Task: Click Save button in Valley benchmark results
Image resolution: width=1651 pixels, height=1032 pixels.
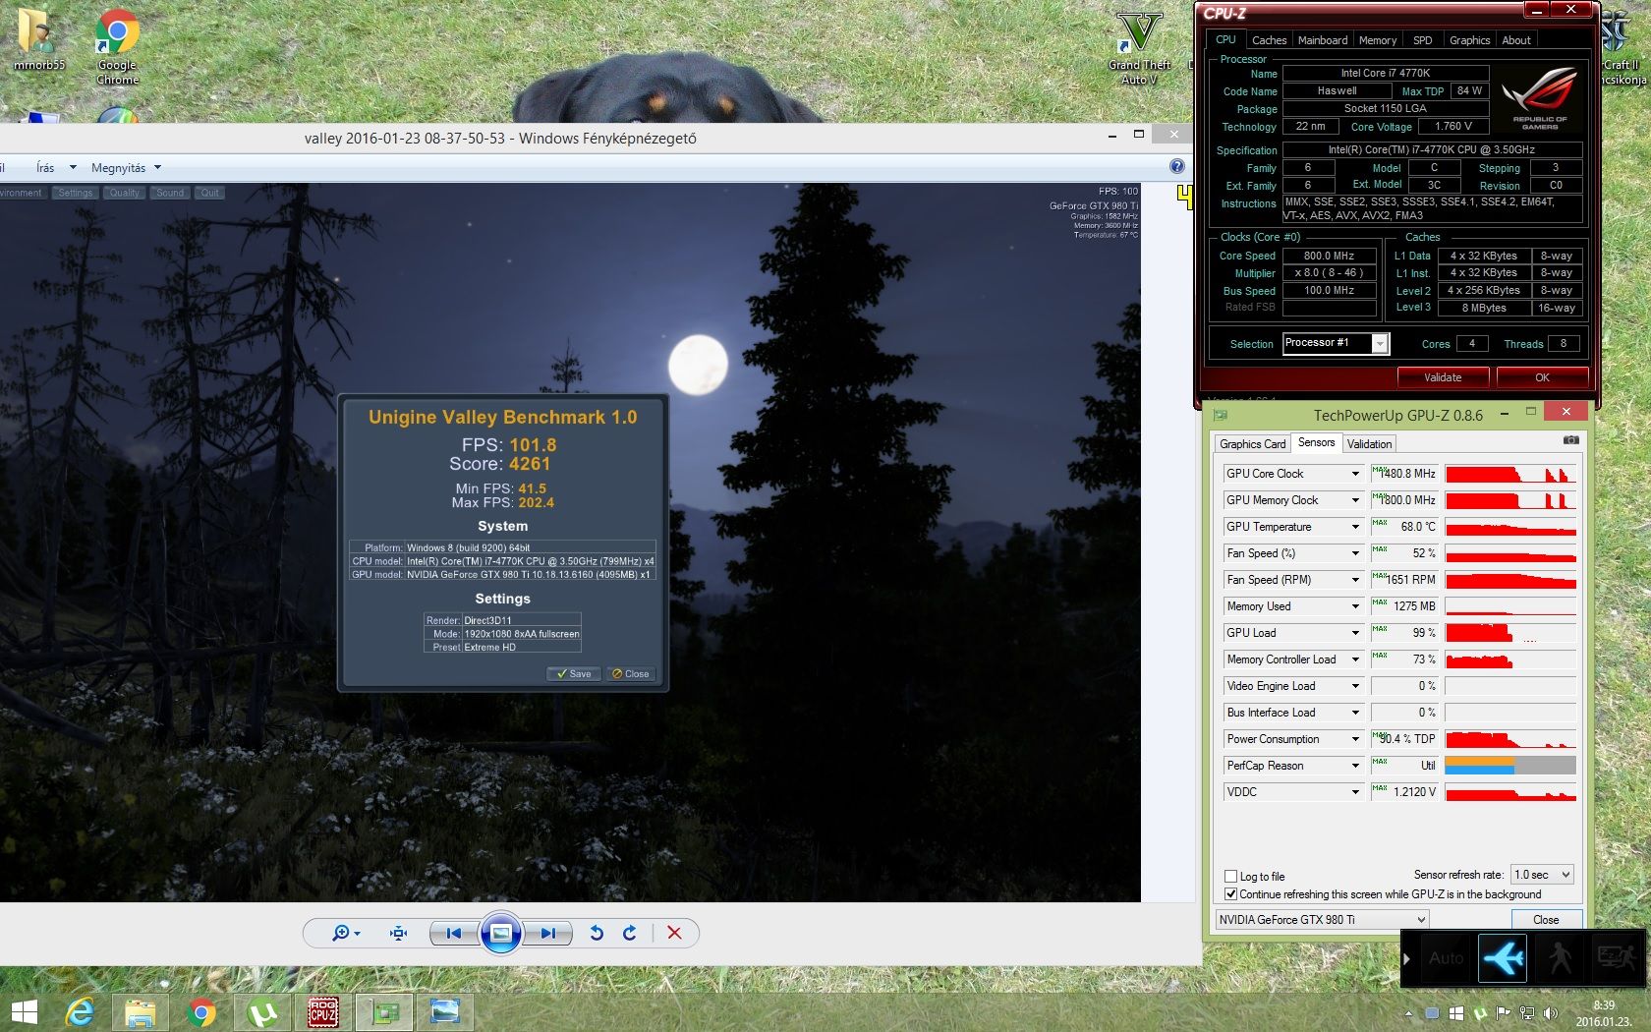Action: 574,674
